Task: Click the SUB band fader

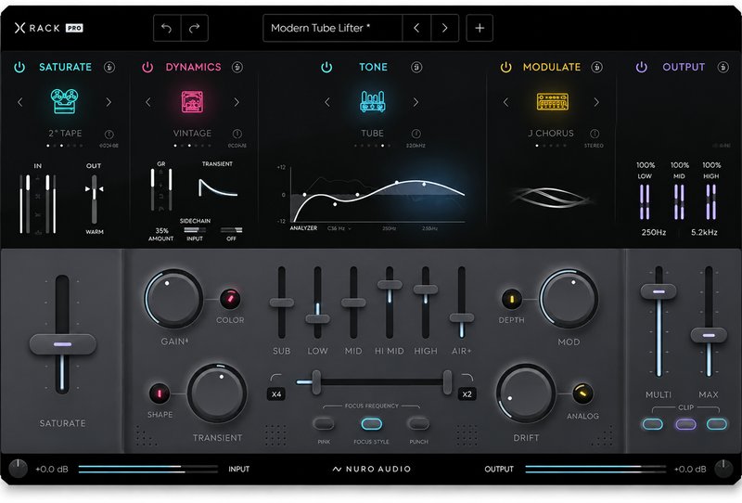Action: [282, 303]
